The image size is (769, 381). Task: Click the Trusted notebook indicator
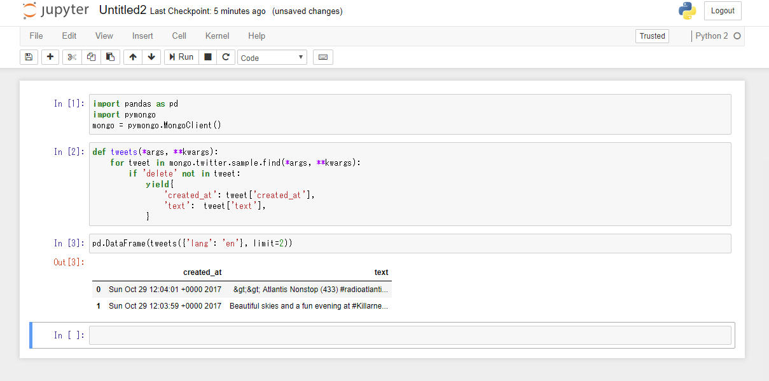coord(652,36)
